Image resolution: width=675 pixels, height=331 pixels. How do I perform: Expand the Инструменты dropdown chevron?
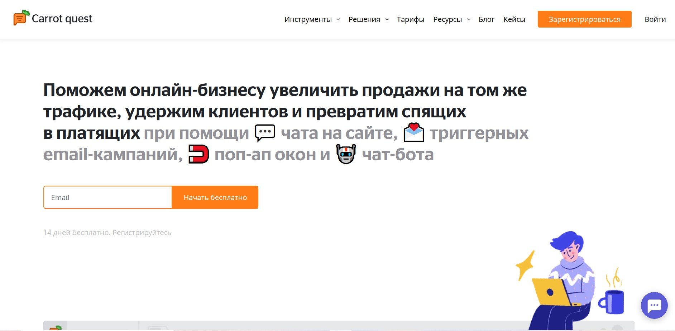click(x=338, y=19)
